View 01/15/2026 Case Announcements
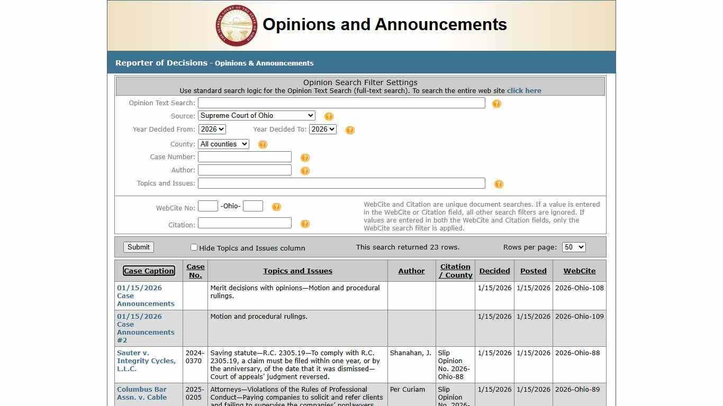The height and width of the screenshot is (406, 723). click(146, 296)
